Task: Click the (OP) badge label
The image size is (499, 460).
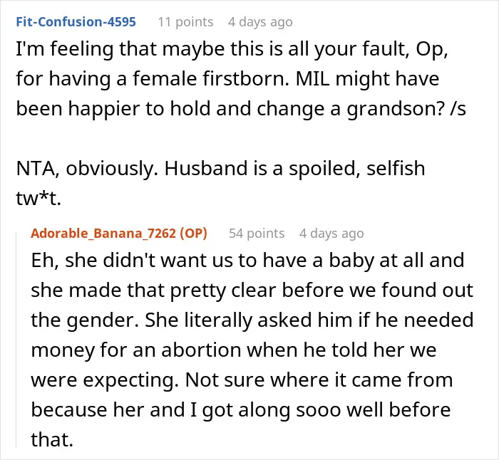Action: coord(193,234)
